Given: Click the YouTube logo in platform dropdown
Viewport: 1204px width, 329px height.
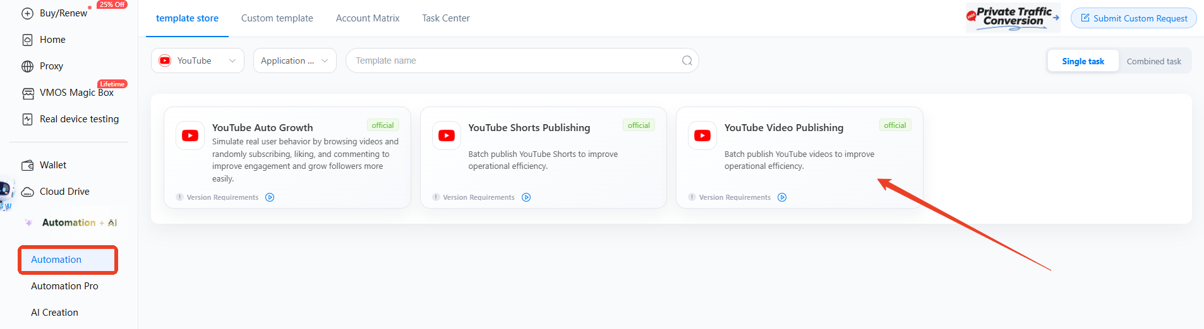Looking at the screenshot, I should point(165,61).
